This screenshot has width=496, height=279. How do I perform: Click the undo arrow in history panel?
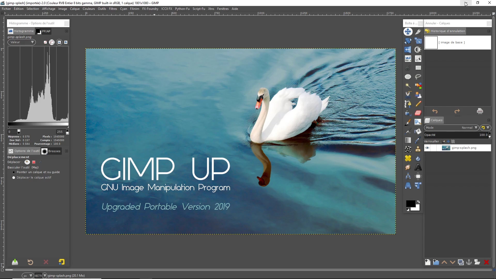coord(435,111)
